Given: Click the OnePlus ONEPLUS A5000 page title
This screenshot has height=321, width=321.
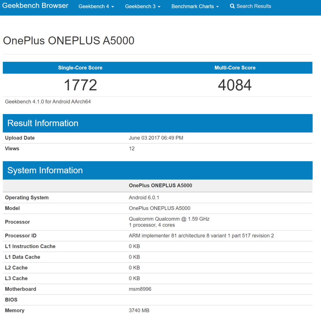Looking at the screenshot, I should coord(68,41).
